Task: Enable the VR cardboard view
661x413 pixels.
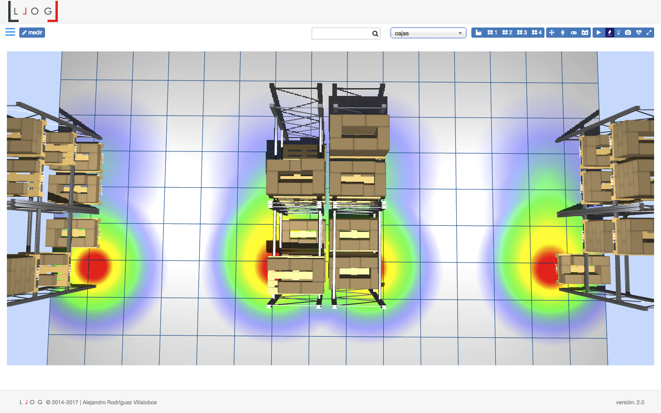Action: point(585,33)
